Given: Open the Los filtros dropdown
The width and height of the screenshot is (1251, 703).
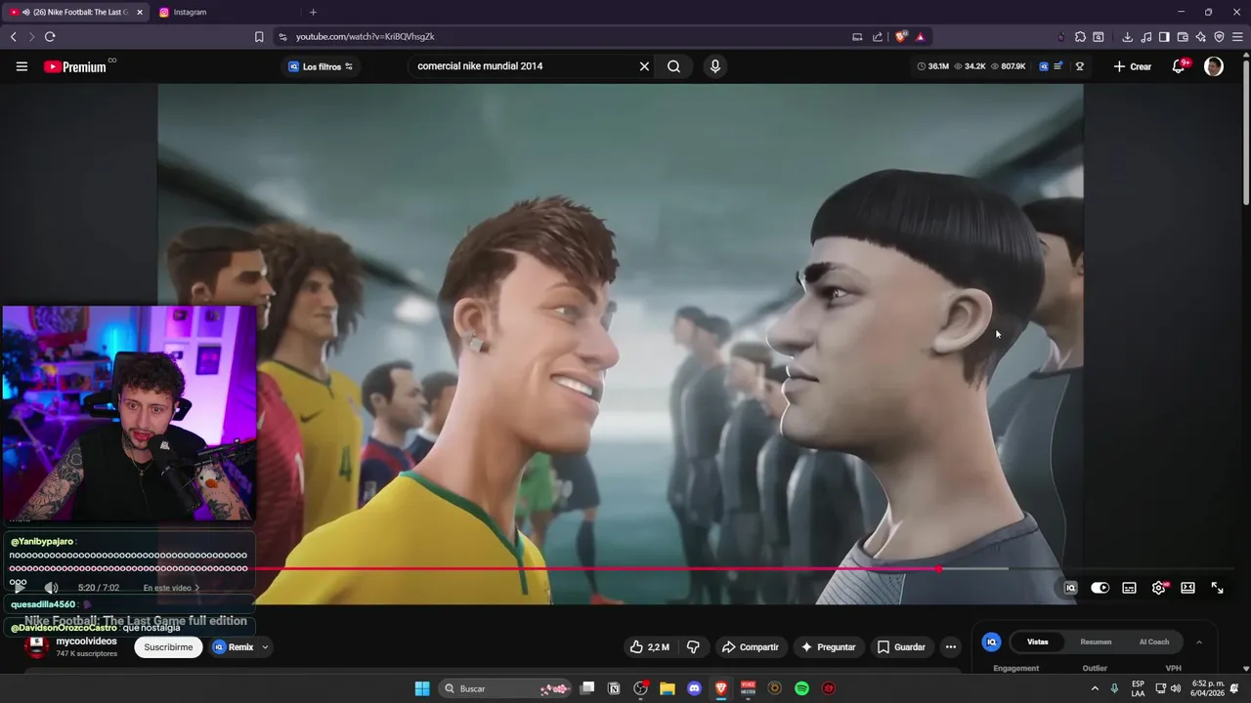Looking at the screenshot, I should [321, 66].
